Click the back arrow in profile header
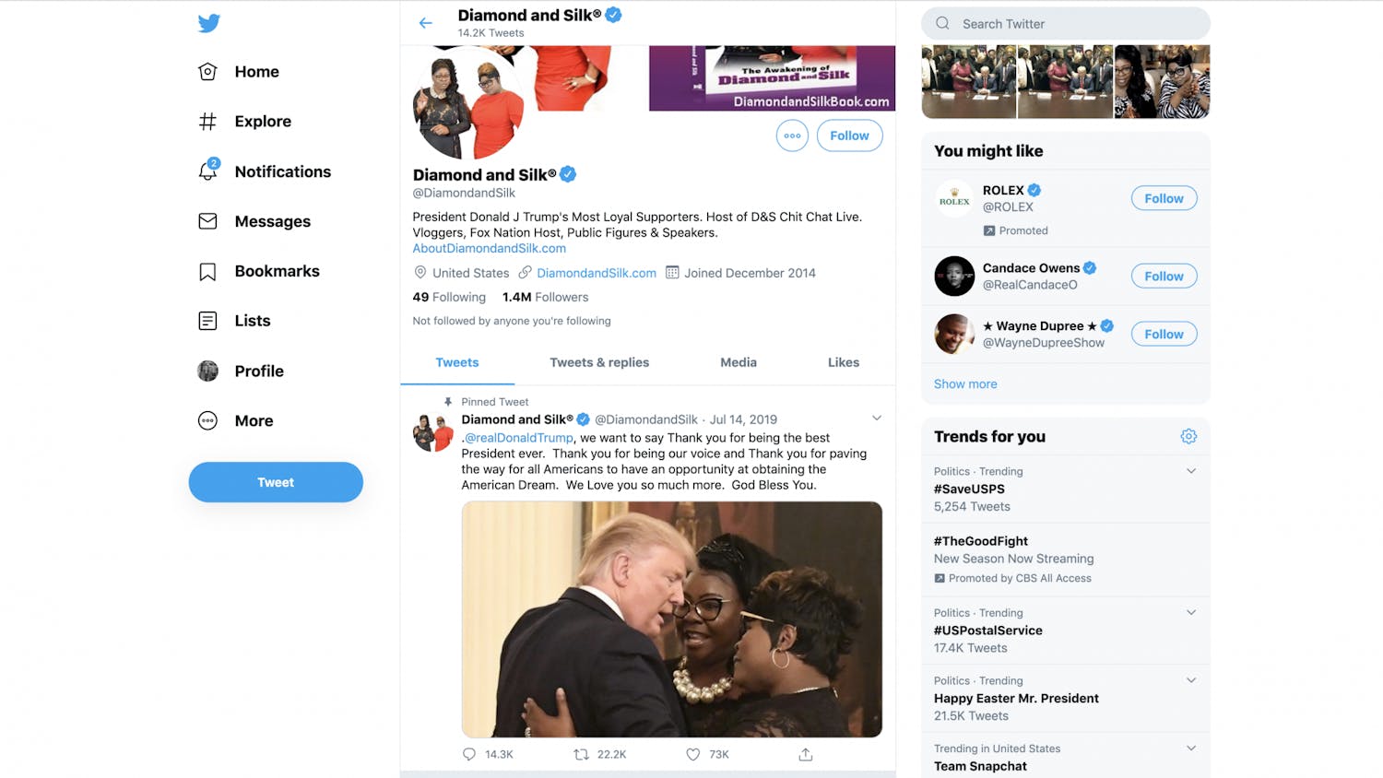1383x778 pixels. pyautogui.click(x=425, y=23)
